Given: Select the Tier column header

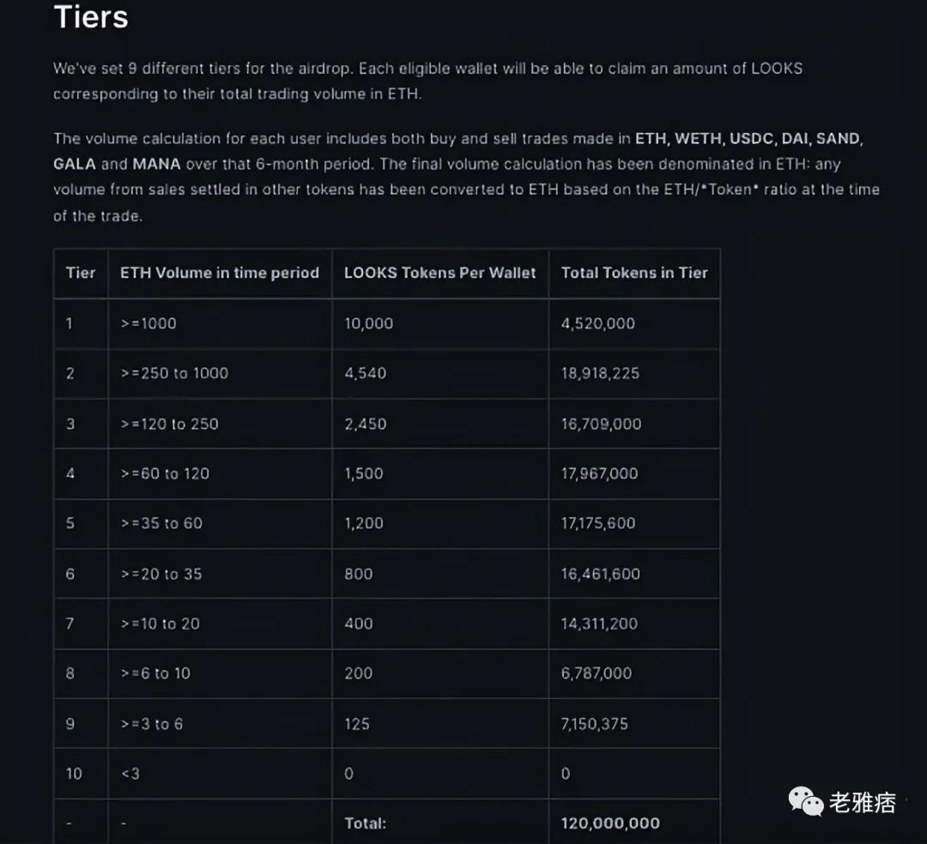Looking at the screenshot, I should point(81,273).
